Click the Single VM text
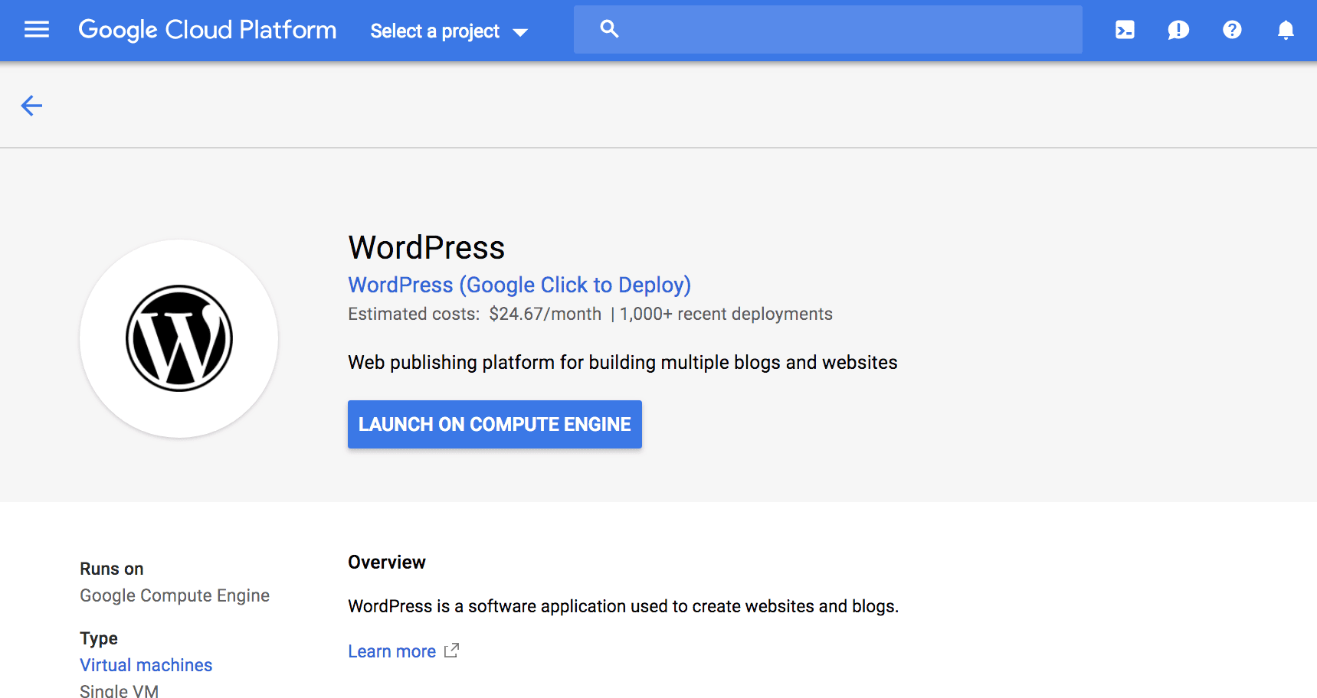 click(120, 690)
